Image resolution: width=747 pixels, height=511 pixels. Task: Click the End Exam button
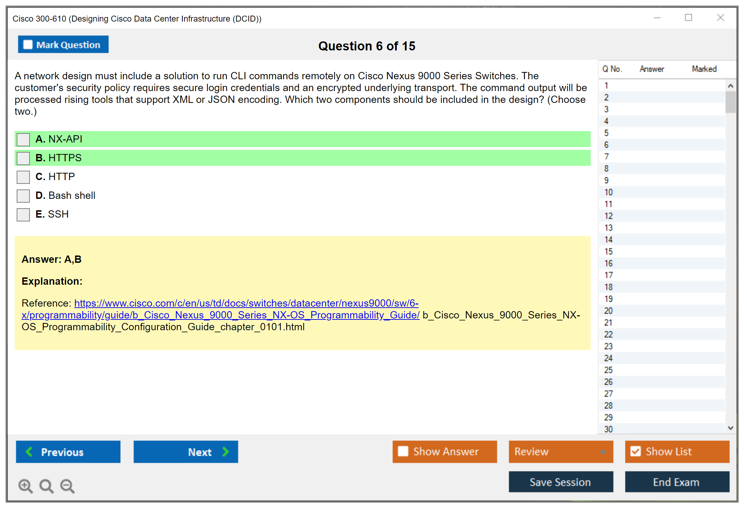[x=676, y=482]
